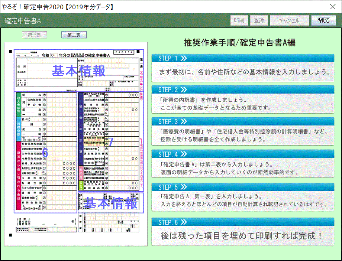Click the 所得金額 light blue section label

(x=19, y=129)
